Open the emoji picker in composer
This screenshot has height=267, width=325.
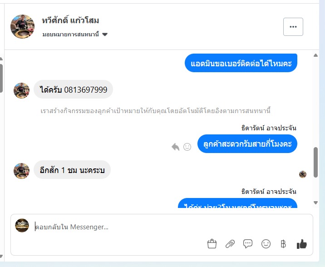click(266, 244)
